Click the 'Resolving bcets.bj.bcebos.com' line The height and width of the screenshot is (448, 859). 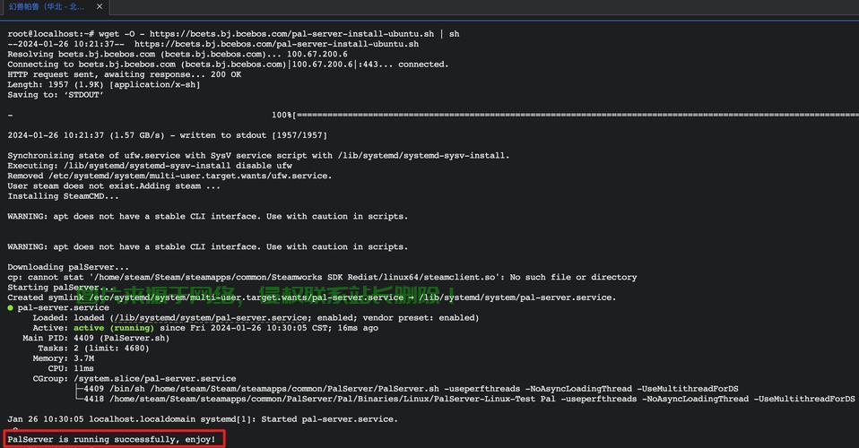tap(178, 55)
